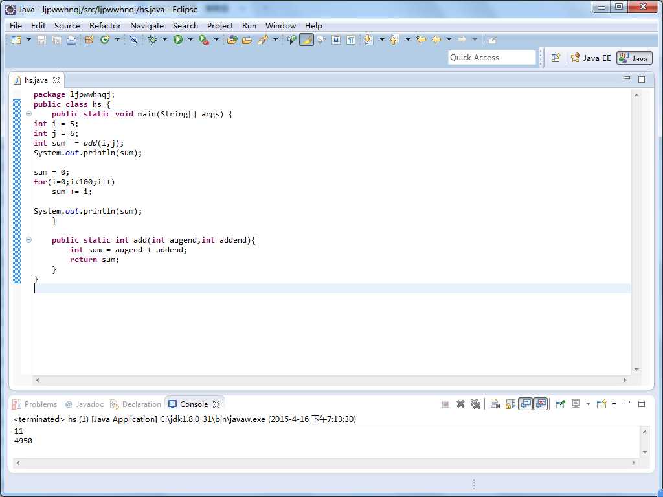The height and width of the screenshot is (497, 663).
Task: Click the Quick Access search field
Action: coord(491,58)
